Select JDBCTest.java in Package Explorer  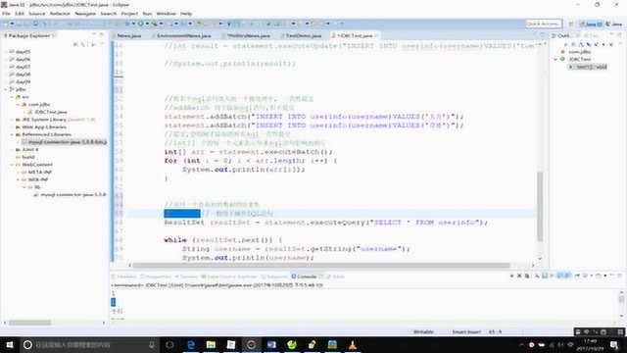(50, 112)
